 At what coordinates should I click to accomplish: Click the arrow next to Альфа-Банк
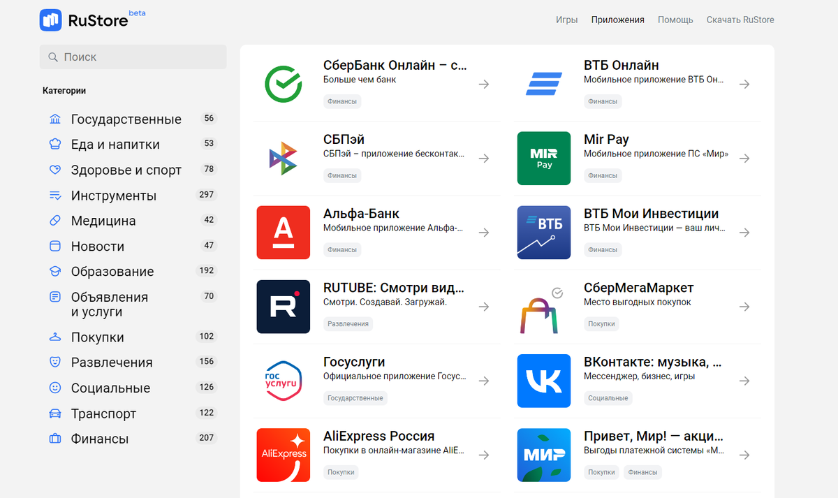[x=484, y=233]
